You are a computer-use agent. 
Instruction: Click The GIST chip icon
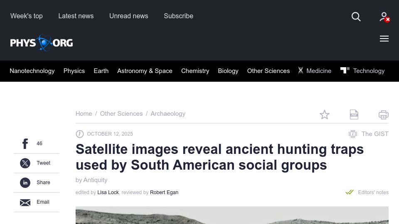click(353, 134)
